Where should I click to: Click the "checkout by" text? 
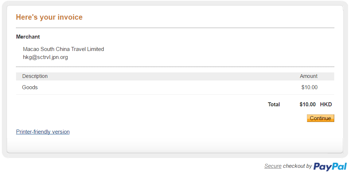coord(297,166)
